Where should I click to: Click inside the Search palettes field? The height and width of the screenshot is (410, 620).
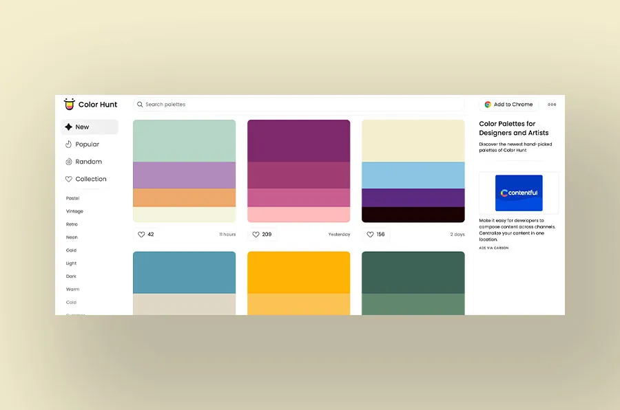click(207, 104)
